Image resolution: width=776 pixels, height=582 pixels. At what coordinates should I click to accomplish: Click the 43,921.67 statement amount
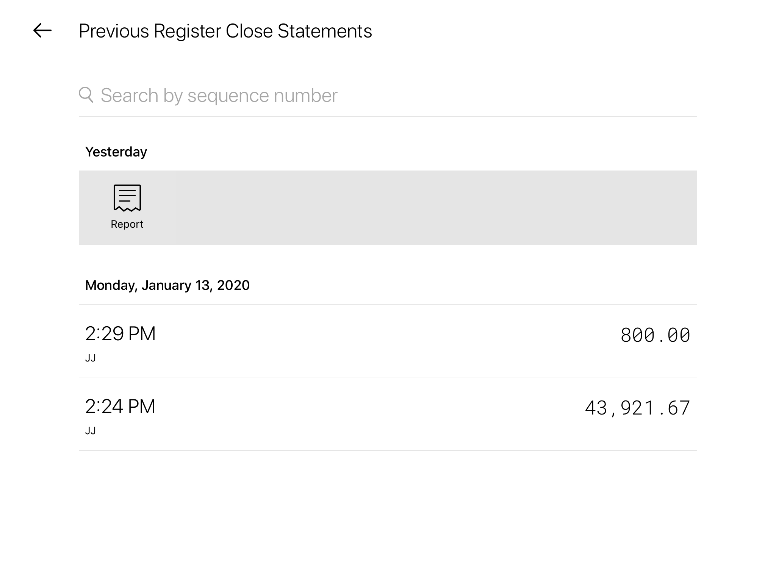coord(637,408)
